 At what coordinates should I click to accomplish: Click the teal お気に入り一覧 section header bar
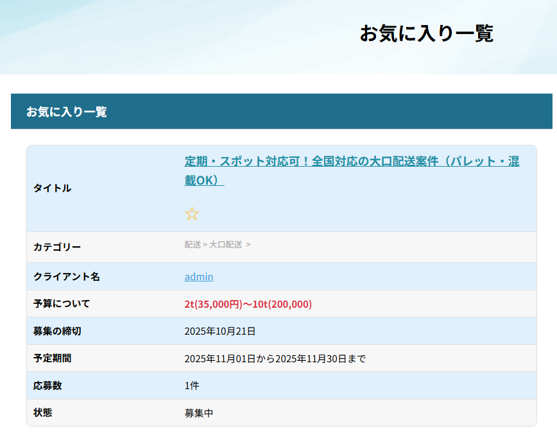point(281,112)
